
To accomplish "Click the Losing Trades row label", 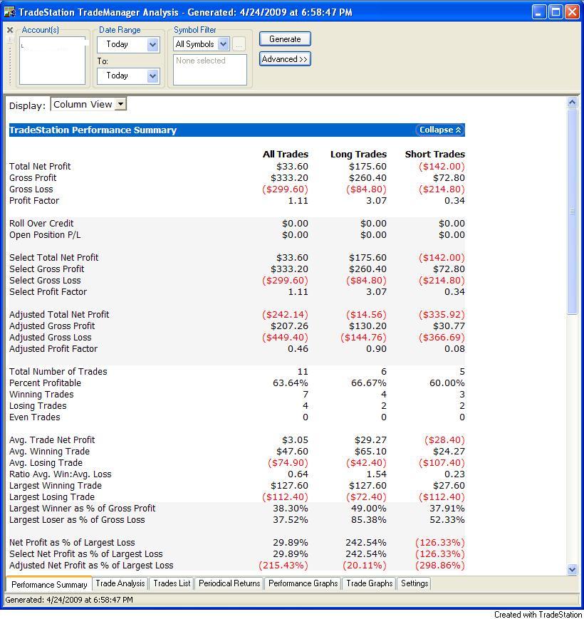I will click(38, 406).
